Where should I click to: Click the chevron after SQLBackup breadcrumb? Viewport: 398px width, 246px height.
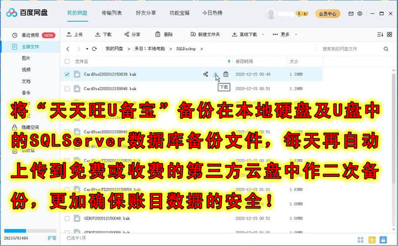pos(201,49)
